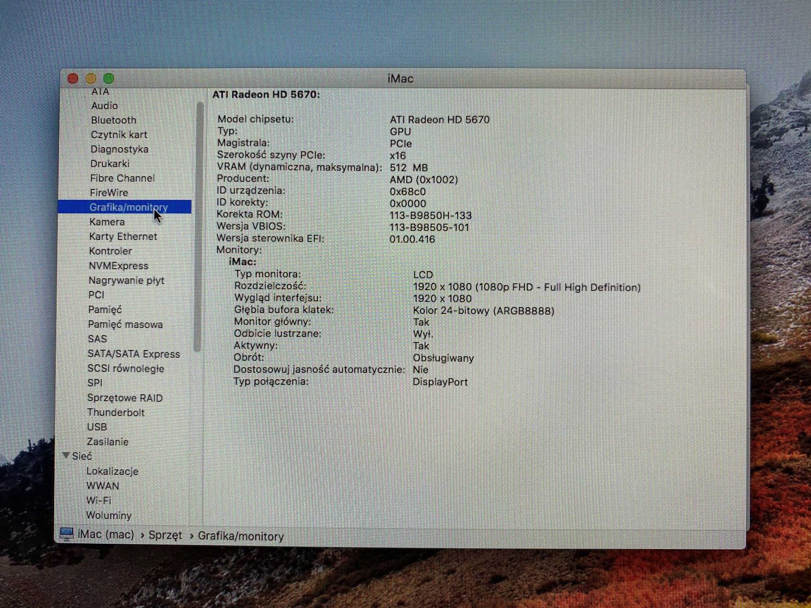Click ATI Radeon HD 5670 heading
Image resolution: width=811 pixels, height=608 pixels.
(x=266, y=94)
